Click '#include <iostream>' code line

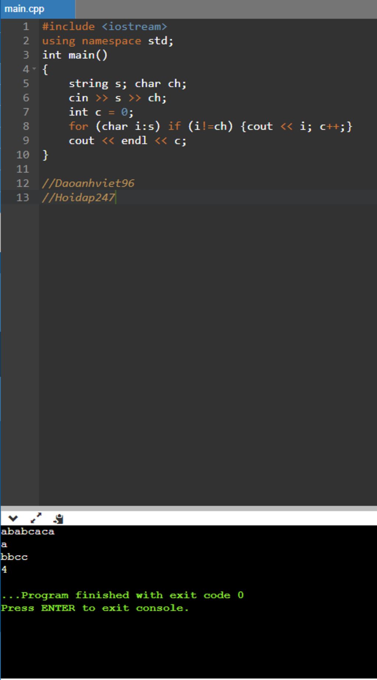click(x=105, y=26)
